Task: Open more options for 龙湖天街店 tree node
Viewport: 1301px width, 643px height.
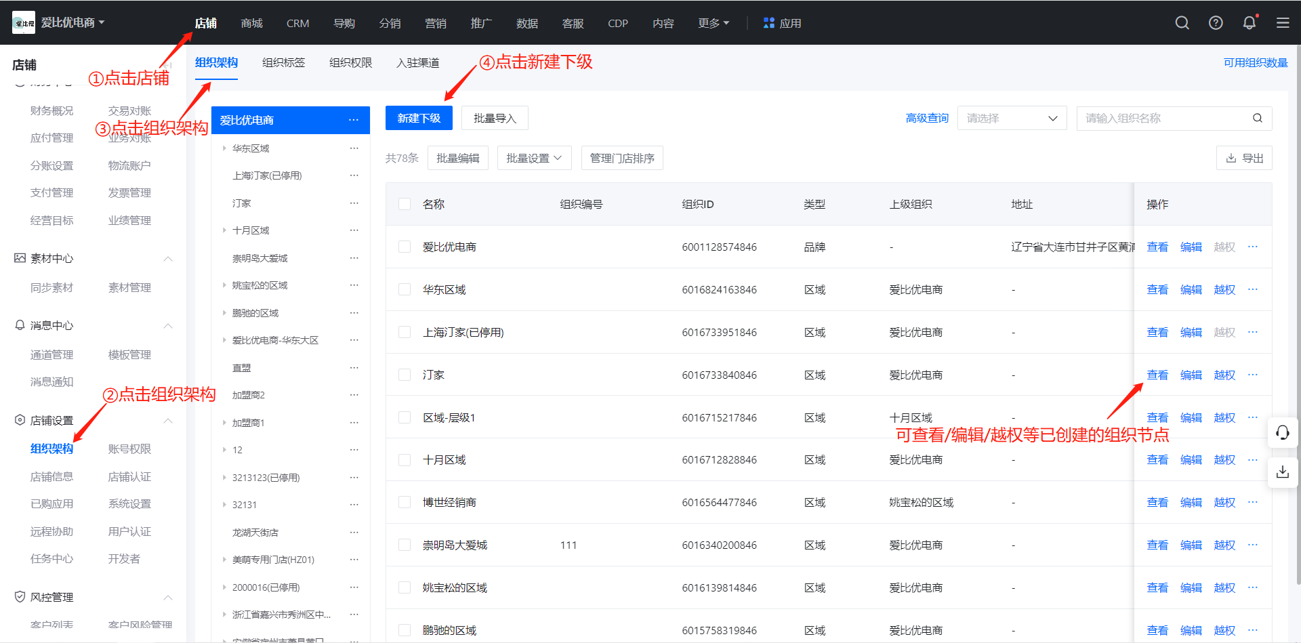Action: coord(354,533)
